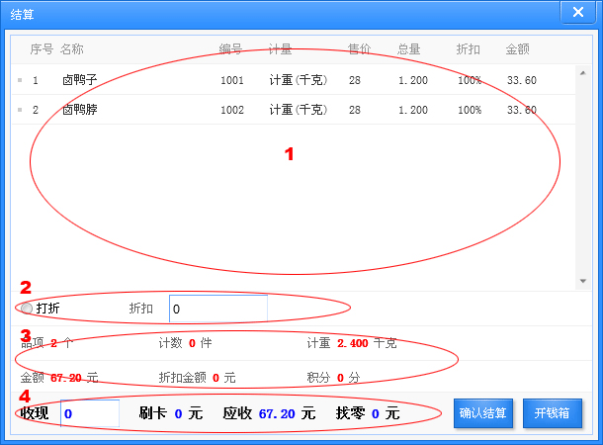Click the 计数 0 件 value
This screenshot has width=603, height=445.
point(192,343)
